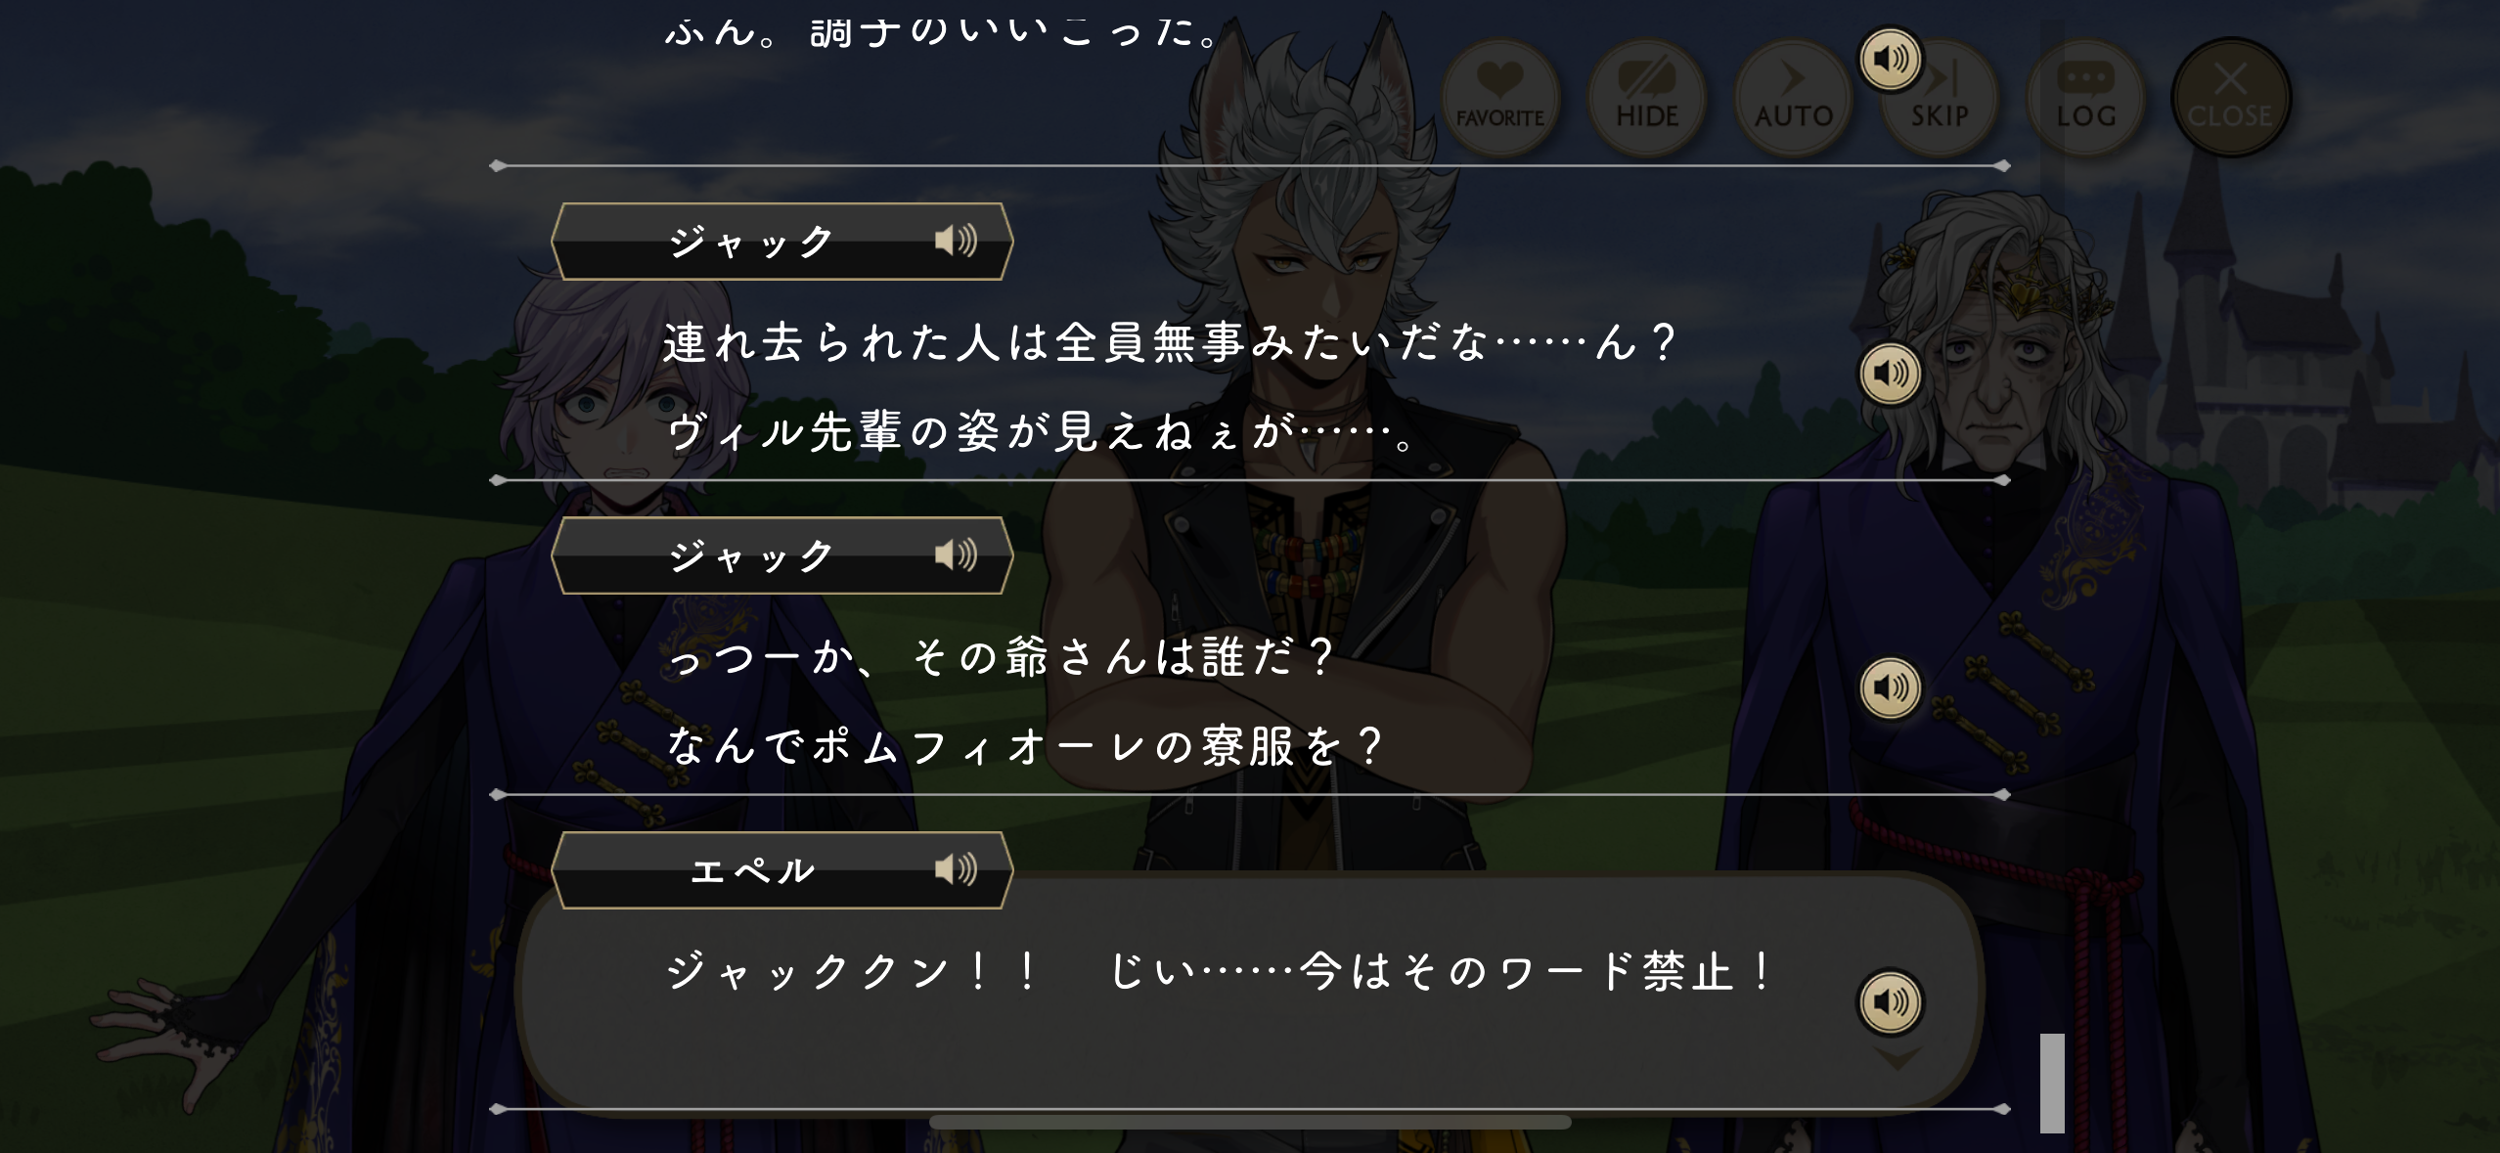Select the エペル name plate
2500x1153 pixels.
tap(781, 870)
